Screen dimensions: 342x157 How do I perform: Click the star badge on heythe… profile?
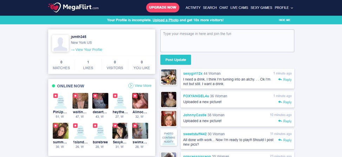[x=115, y=96]
